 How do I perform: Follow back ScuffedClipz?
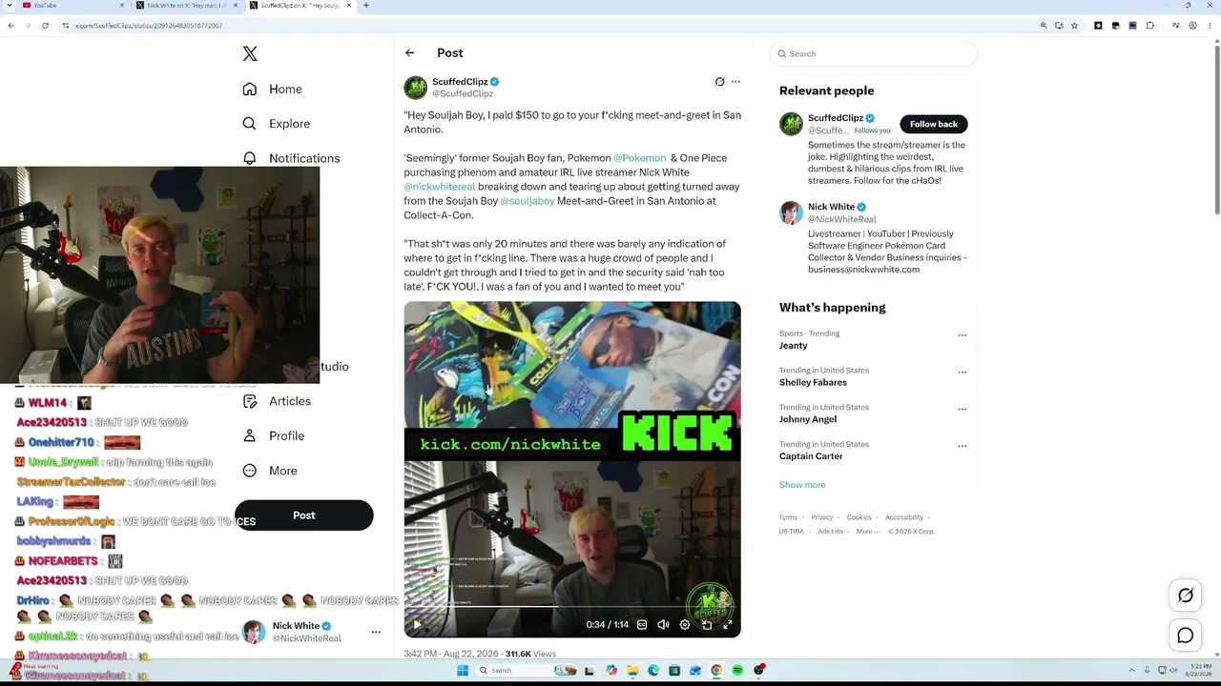pos(934,124)
